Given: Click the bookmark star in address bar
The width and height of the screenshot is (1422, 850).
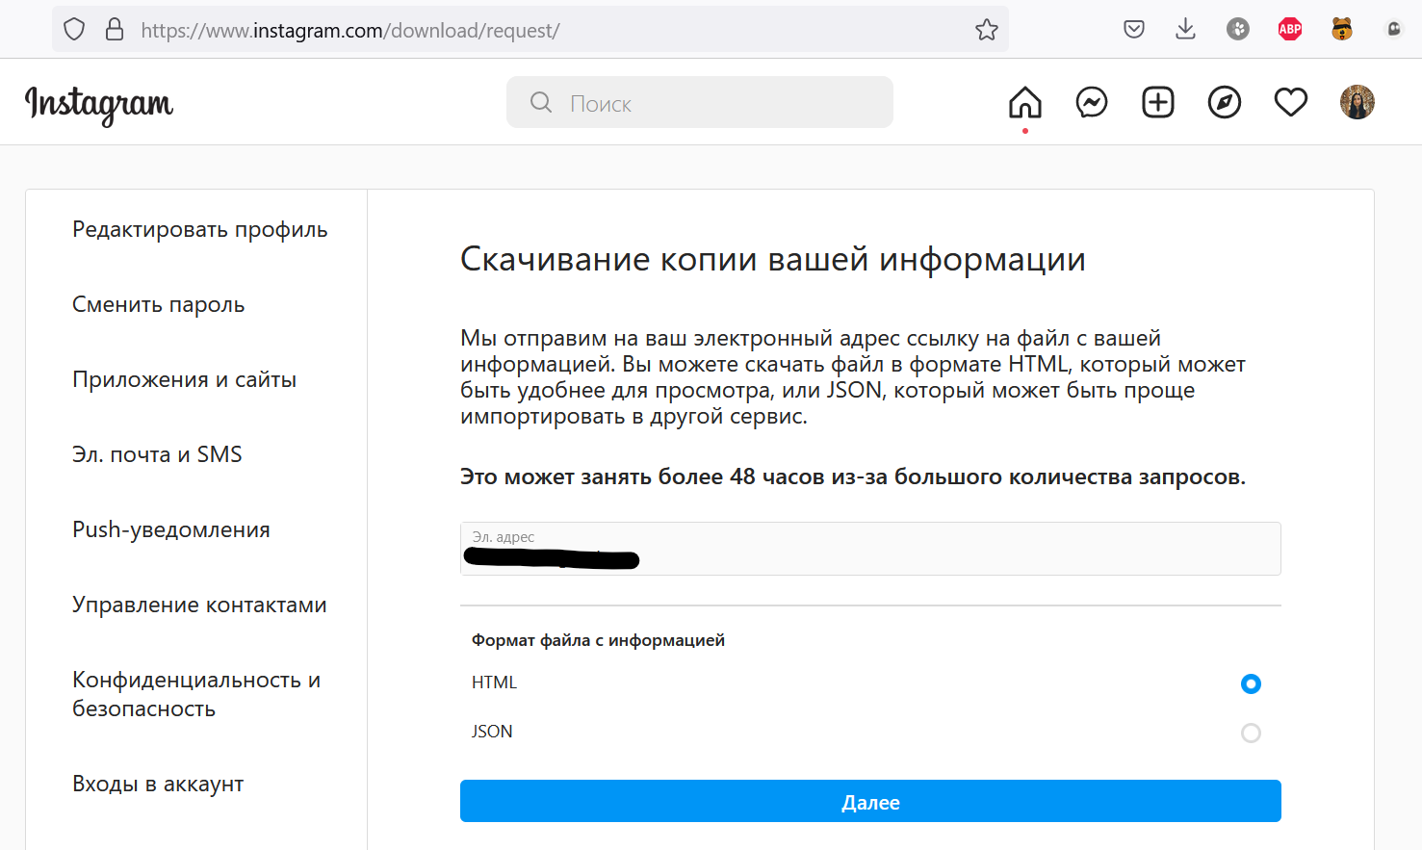Looking at the screenshot, I should pos(986,29).
